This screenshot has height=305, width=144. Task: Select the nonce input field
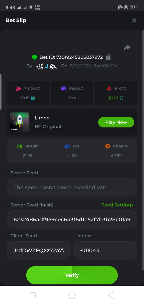[x=105, y=250]
